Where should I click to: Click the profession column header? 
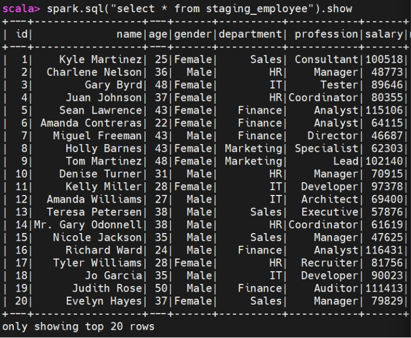coord(326,34)
